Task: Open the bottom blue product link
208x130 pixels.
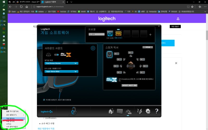Action: pos(46,128)
